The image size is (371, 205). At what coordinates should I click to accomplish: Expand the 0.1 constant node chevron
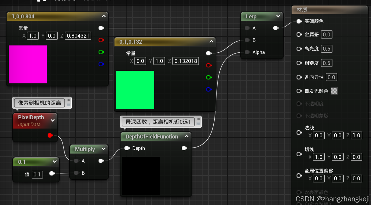coord(55,162)
